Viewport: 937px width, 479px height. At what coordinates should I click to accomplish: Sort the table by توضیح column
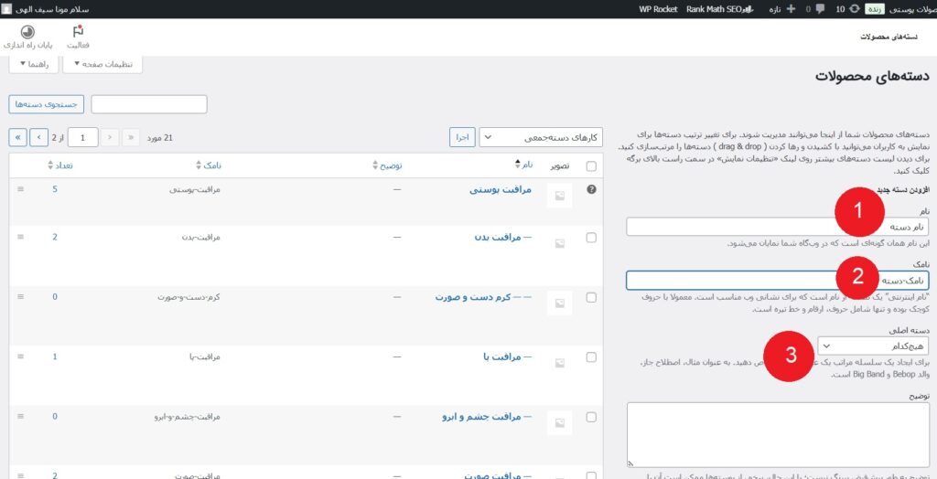(387, 165)
